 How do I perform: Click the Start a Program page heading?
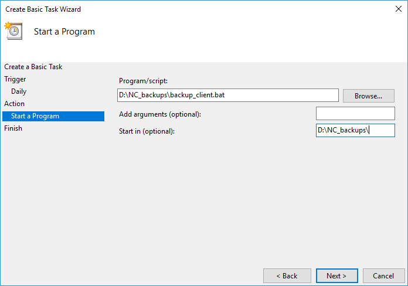pos(64,32)
